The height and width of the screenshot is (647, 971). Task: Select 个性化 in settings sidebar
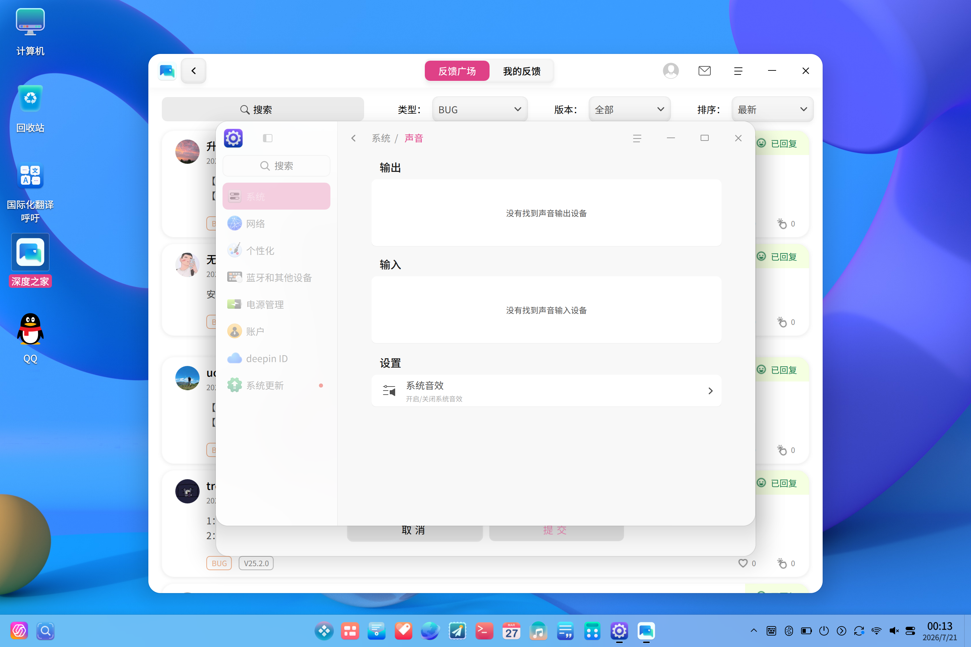click(x=276, y=250)
